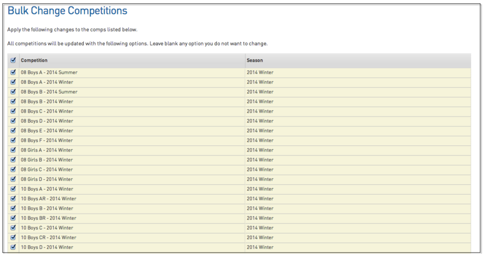487x258 pixels.
Task: Uncheck 08 Boys B - 2014 Winter checkbox
Action: pyautogui.click(x=13, y=102)
